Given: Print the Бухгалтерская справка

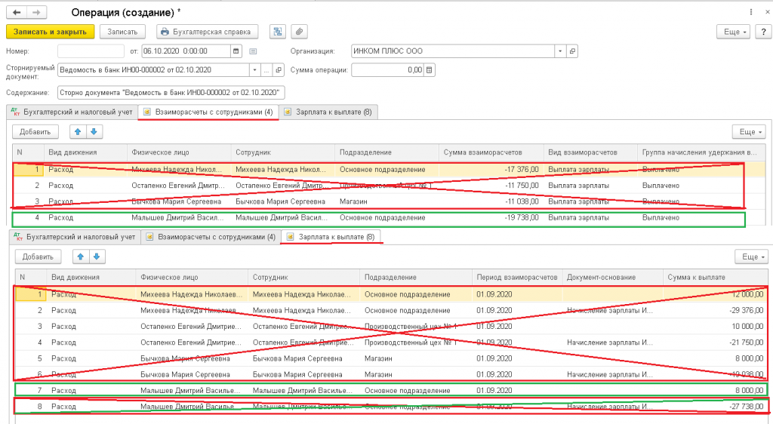Looking at the screenshot, I should 207,32.
